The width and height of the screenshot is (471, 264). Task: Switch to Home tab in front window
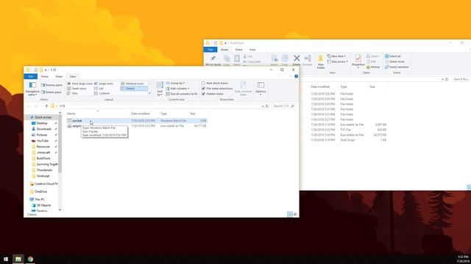pos(44,76)
